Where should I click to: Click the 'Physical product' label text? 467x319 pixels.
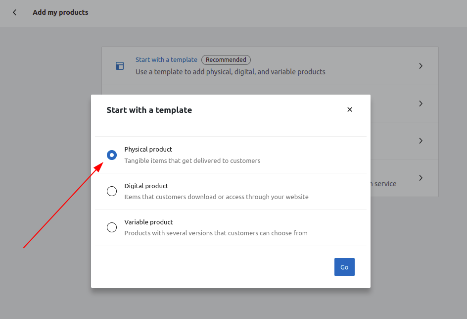pyautogui.click(x=148, y=150)
